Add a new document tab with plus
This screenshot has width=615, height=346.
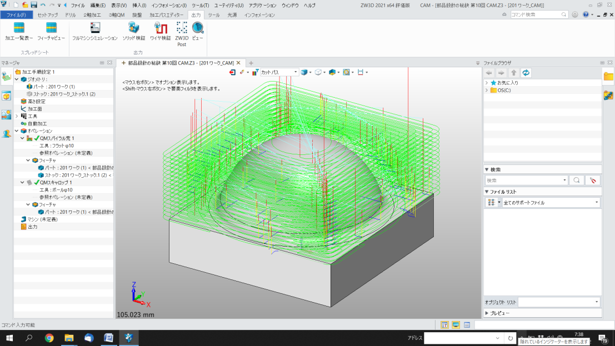[x=251, y=63]
